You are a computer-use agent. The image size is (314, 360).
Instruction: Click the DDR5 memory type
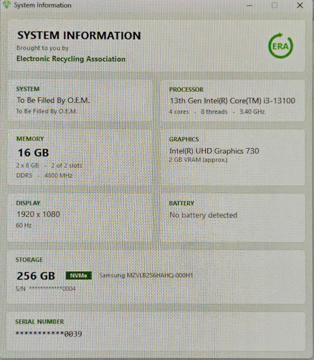pos(24,175)
